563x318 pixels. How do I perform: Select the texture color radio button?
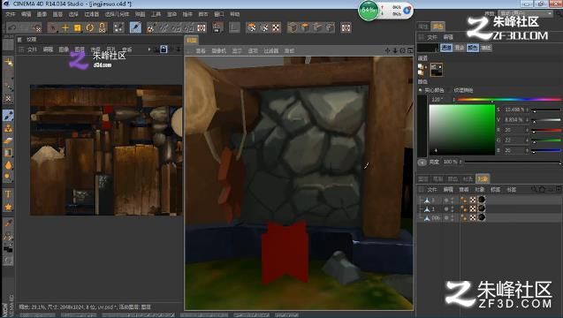click(x=450, y=90)
